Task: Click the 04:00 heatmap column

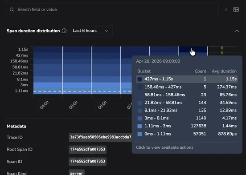Action: tap(48, 70)
